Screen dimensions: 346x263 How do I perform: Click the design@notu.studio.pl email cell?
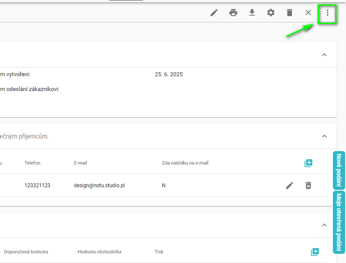point(99,185)
